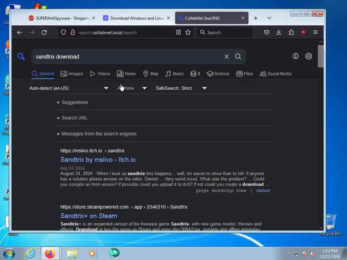347x260 pixels.
Task: Click the store.steampowered.com URL breadcrumb
Action: pos(124,207)
